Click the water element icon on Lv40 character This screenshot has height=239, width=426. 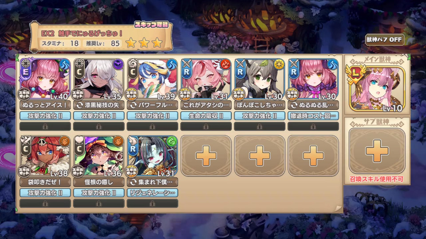64,65
